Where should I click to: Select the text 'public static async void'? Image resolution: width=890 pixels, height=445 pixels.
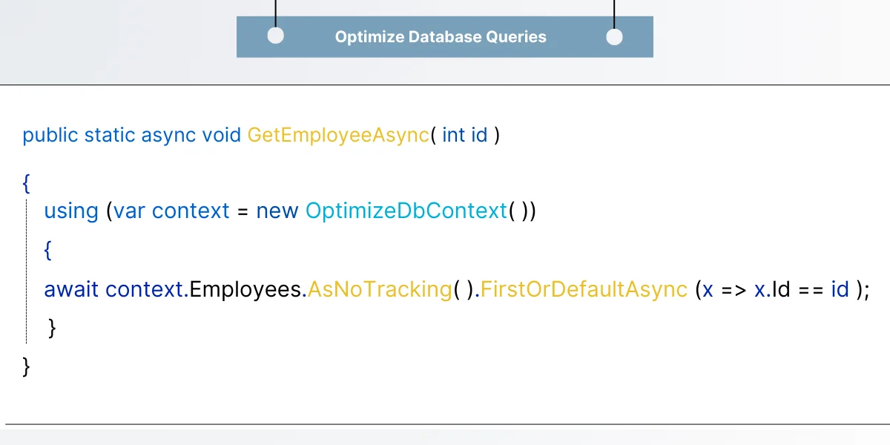coord(131,136)
